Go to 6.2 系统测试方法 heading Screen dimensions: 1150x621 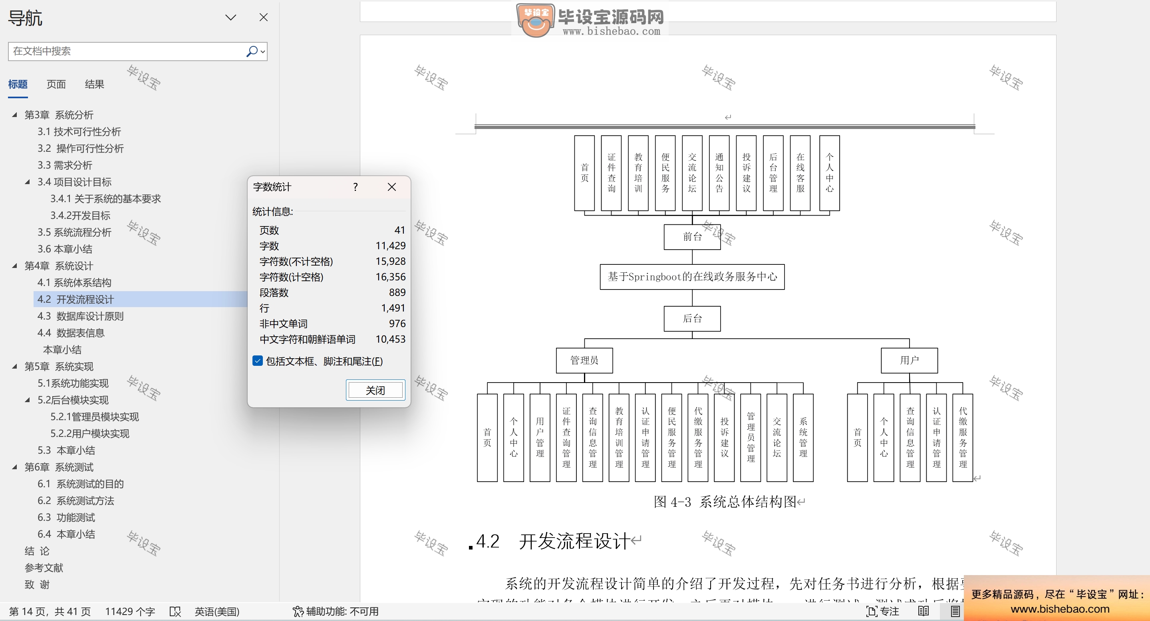pos(76,500)
